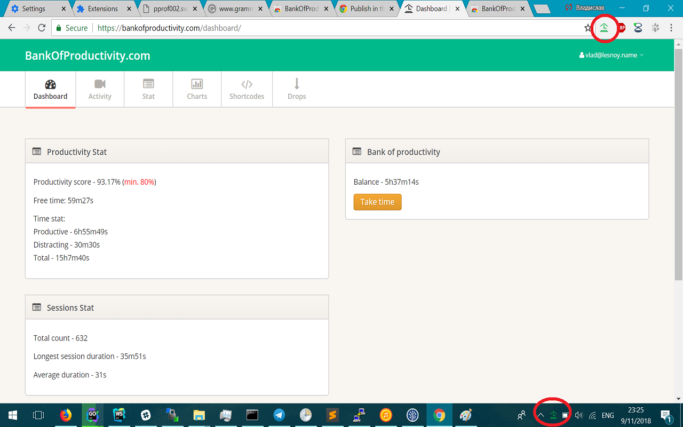Click the red ABP extension icon
Image resolution: width=683 pixels, height=427 pixels.
(x=621, y=28)
